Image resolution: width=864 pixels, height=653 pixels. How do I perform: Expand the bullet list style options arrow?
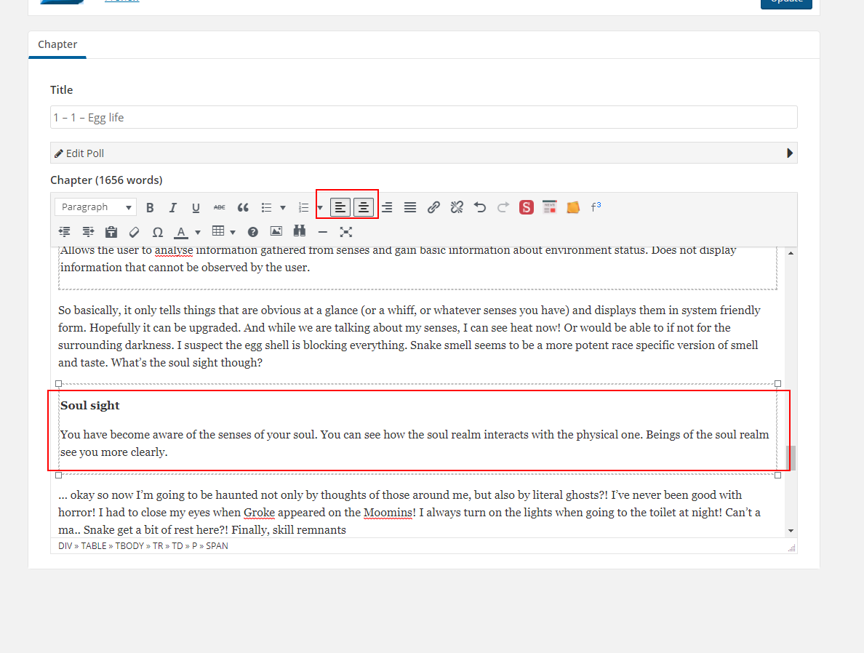point(283,207)
